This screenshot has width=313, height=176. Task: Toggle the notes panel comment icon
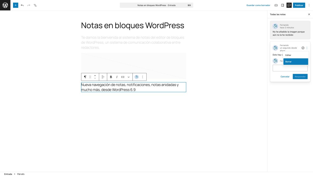point(289,5)
